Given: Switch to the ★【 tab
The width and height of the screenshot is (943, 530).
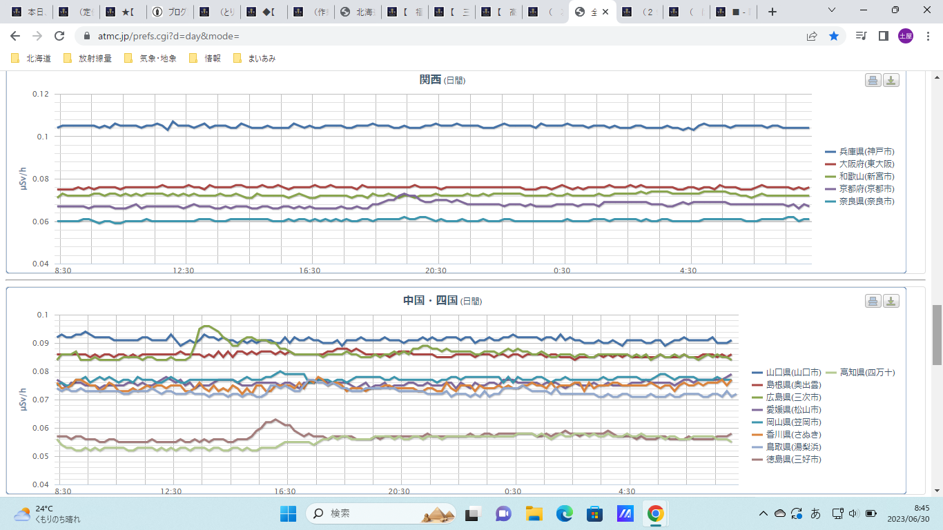Looking at the screenshot, I should (x=123, y=12).
